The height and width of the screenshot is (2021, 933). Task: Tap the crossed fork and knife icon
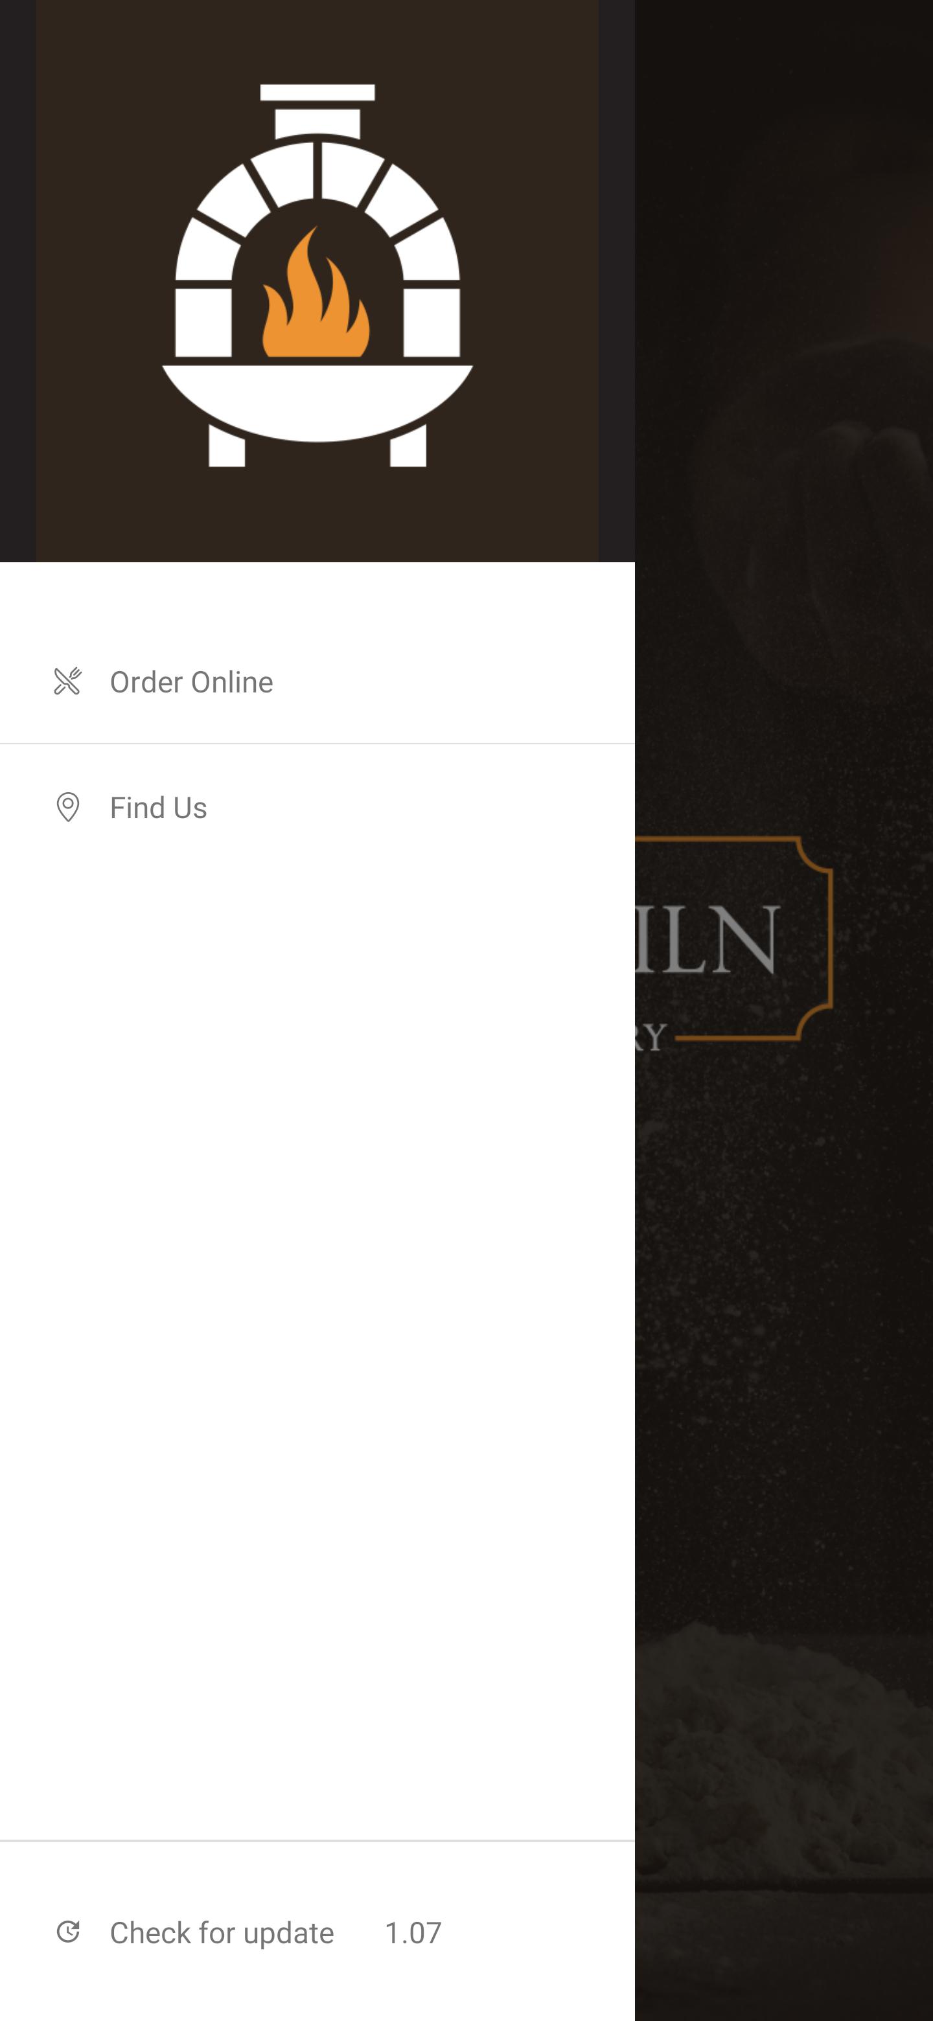[x=67, y=681]
